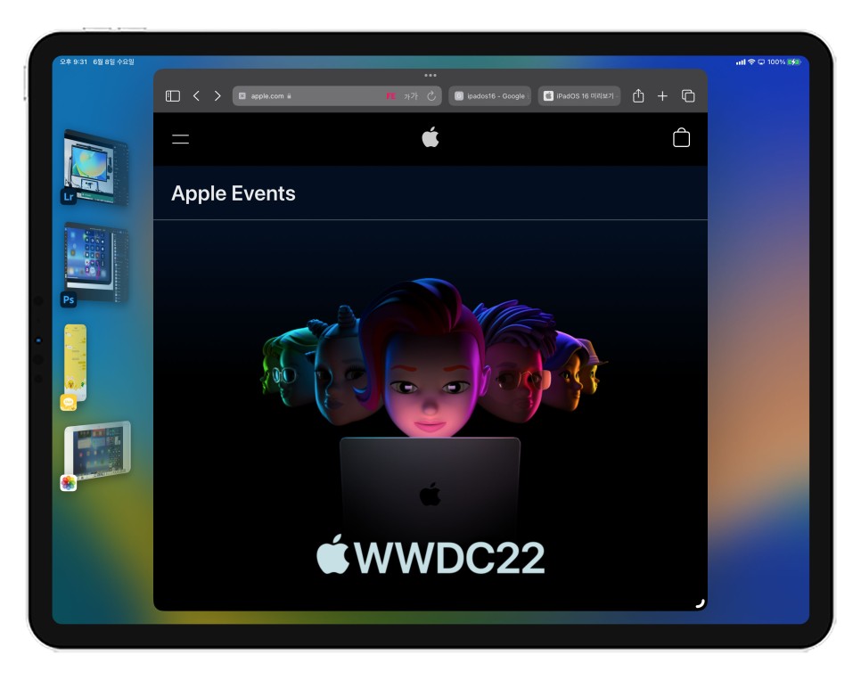Go to Apple homepage via logo

click(430, 137)
